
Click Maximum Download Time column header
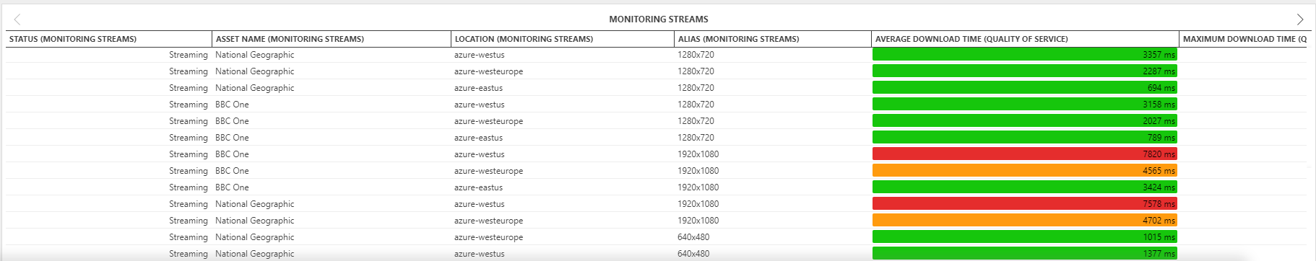(x=1243, y=39)
